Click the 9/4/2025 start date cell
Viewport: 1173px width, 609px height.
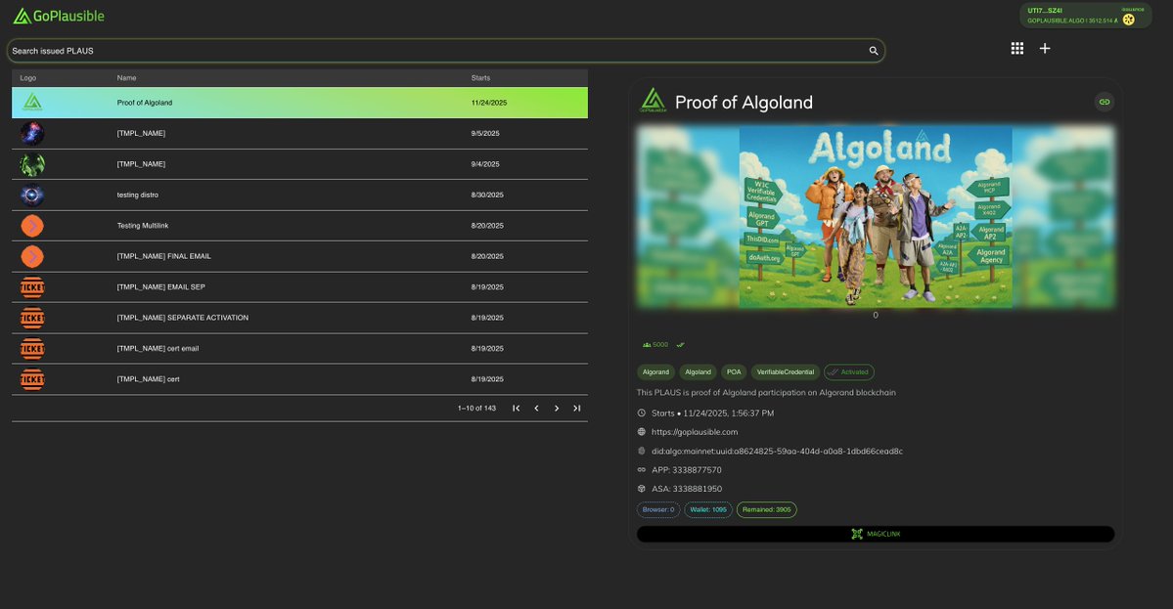click(485, 164)
